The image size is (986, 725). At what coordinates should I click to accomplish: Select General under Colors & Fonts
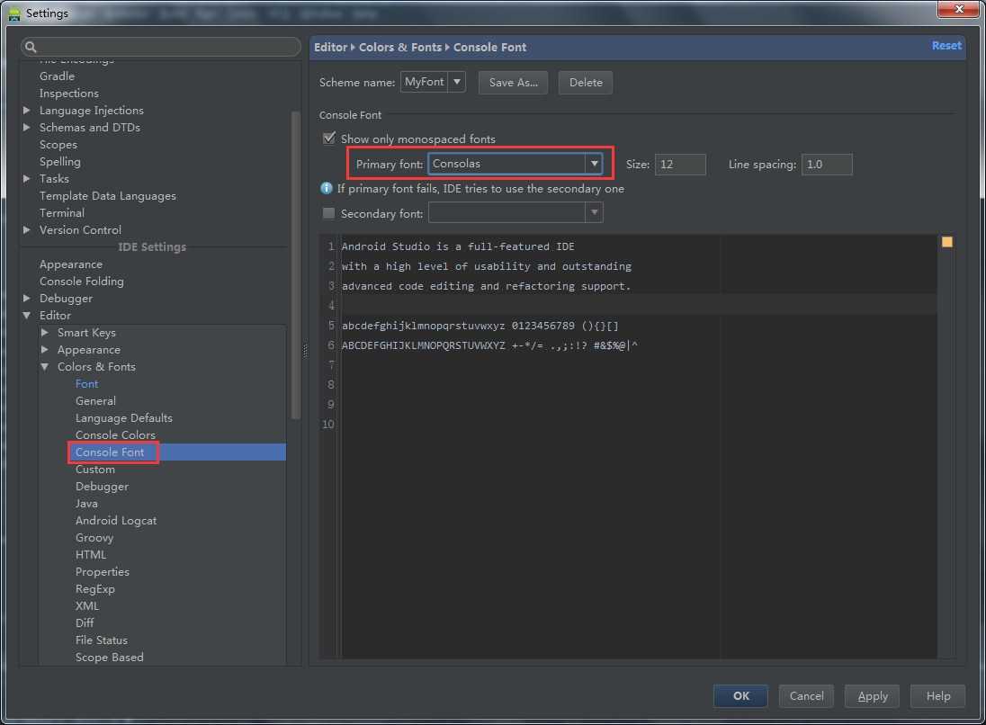point(95,400)
